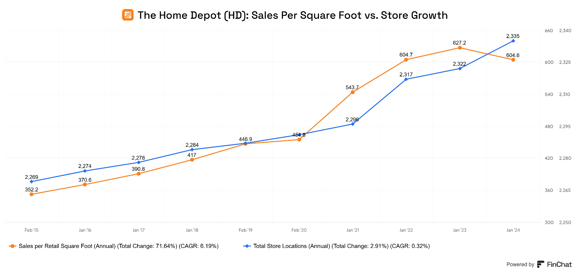Click the x-axis label 'Jan '17'
577x272 pixels.
pyautogui.click(x=138, y=230)
